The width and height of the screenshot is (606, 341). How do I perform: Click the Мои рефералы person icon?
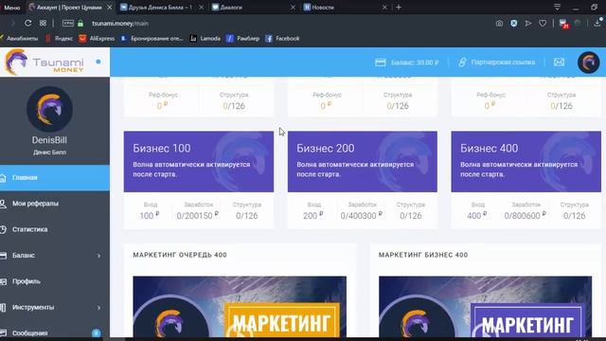click(x=3, y=204)
